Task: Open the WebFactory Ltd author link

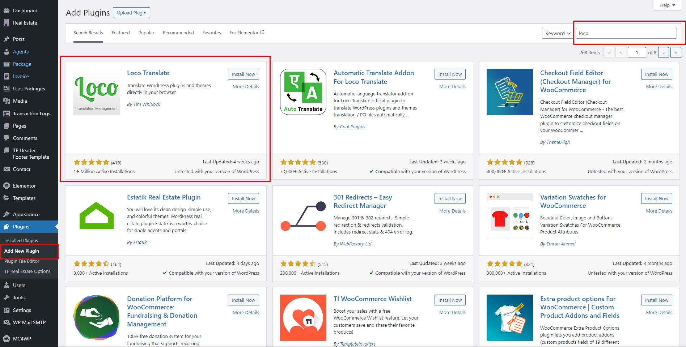Action: coord(356,244)
